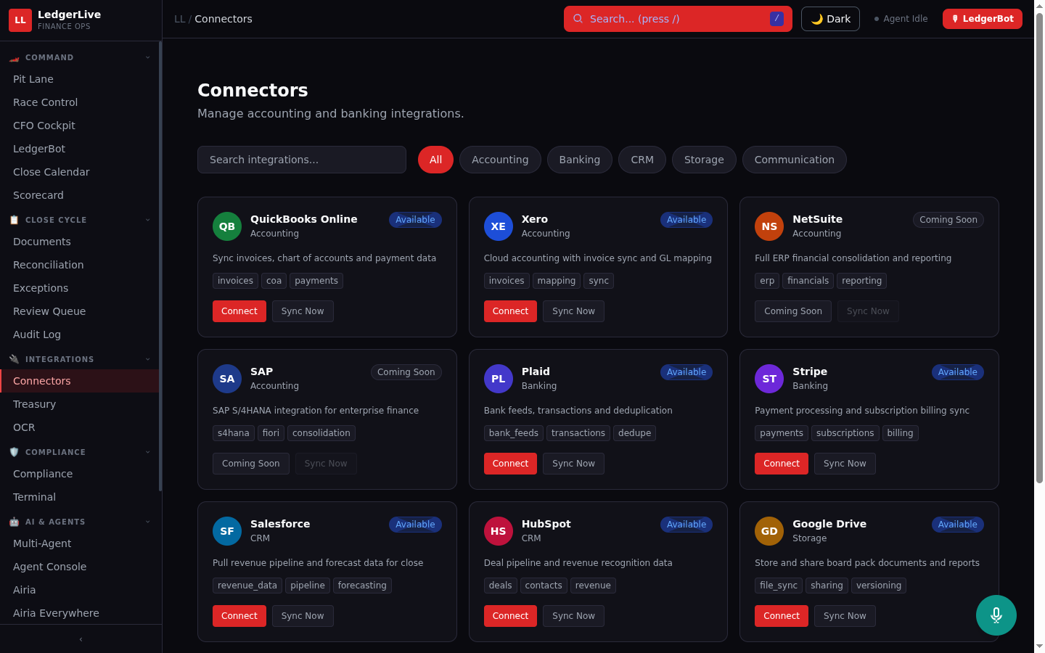Filter integrations by Accounting
Image resolution: width=1045 pixels, height=653 pixels.
[500, 160]
